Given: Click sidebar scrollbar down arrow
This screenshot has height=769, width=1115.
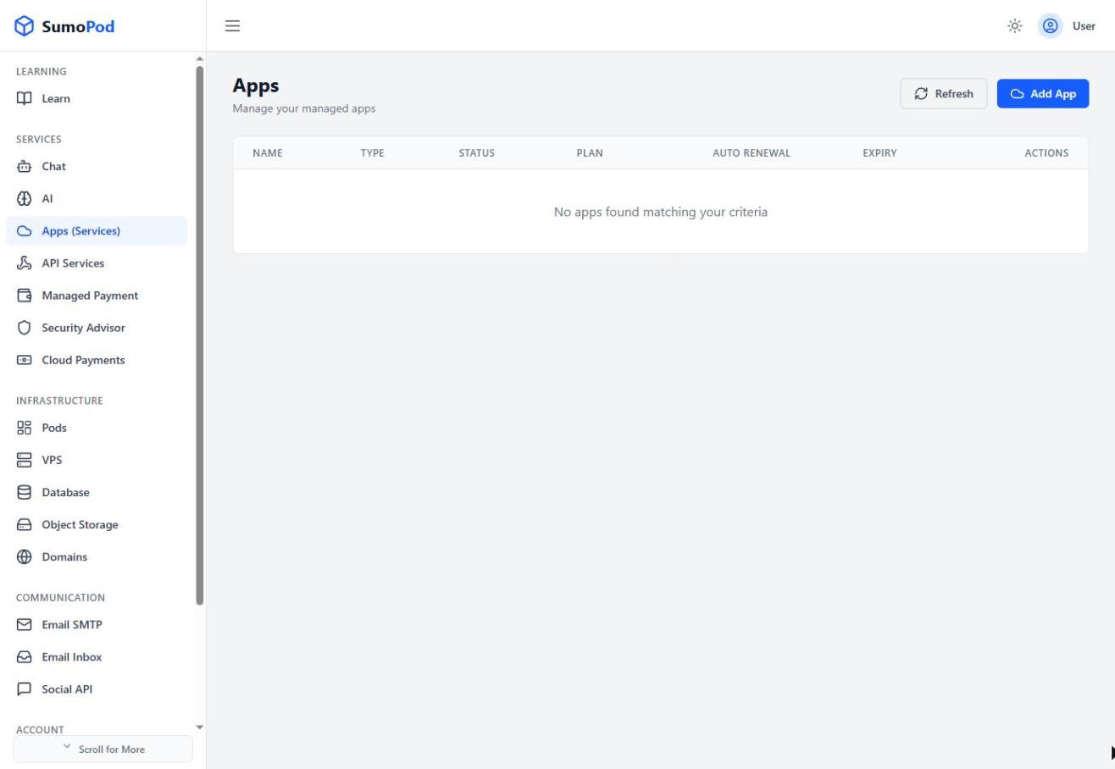Looking at the screenshot, I should (200, 727).
